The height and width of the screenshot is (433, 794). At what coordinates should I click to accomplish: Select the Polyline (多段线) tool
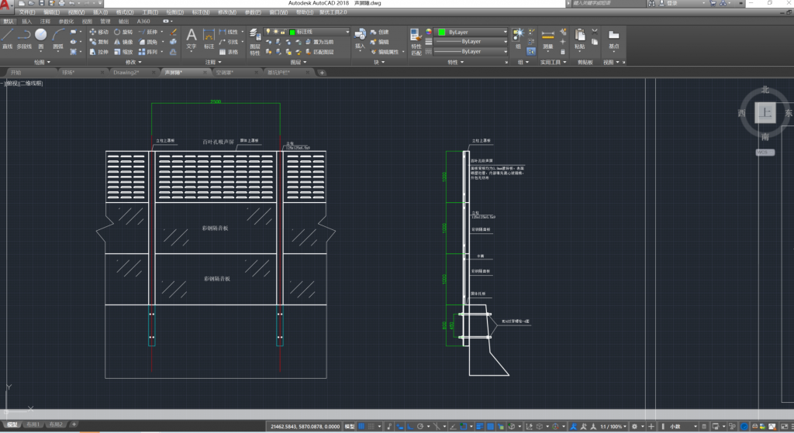[x=24, y=36]
